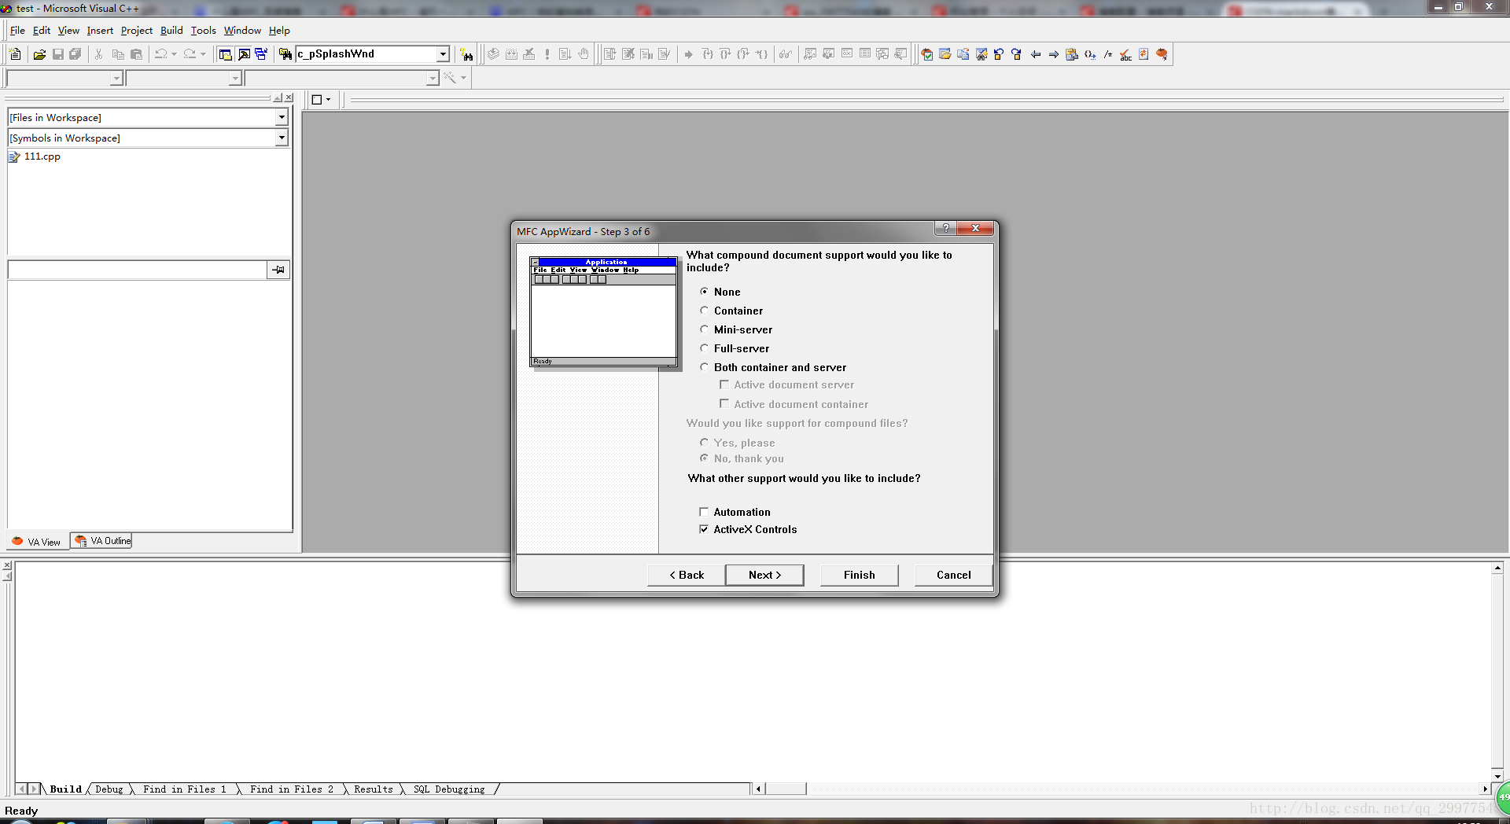1510x824 pixels.
Task: Open the Undo history dropdown arrow
Action: tap(174, 54)
